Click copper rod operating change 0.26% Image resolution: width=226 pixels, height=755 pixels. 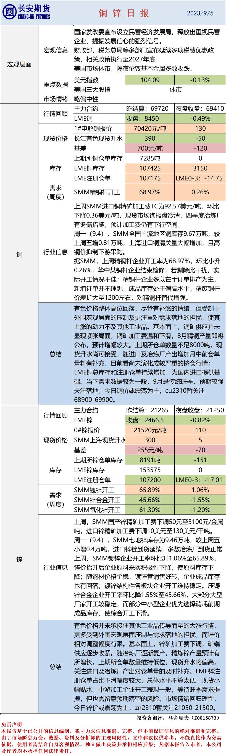coord(200,192)
